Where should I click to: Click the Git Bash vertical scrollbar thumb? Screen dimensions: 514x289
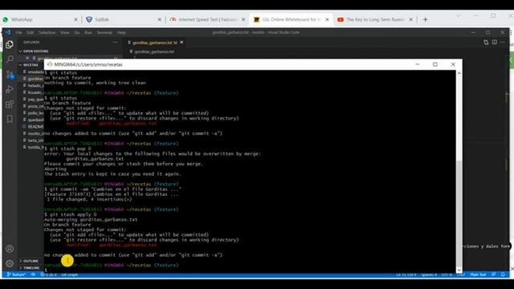point(459,213)
